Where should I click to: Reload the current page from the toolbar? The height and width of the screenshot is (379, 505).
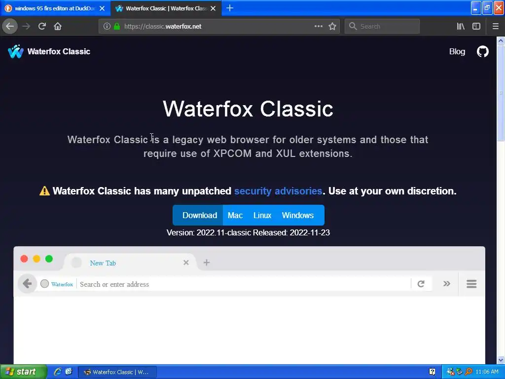[42, 26]
